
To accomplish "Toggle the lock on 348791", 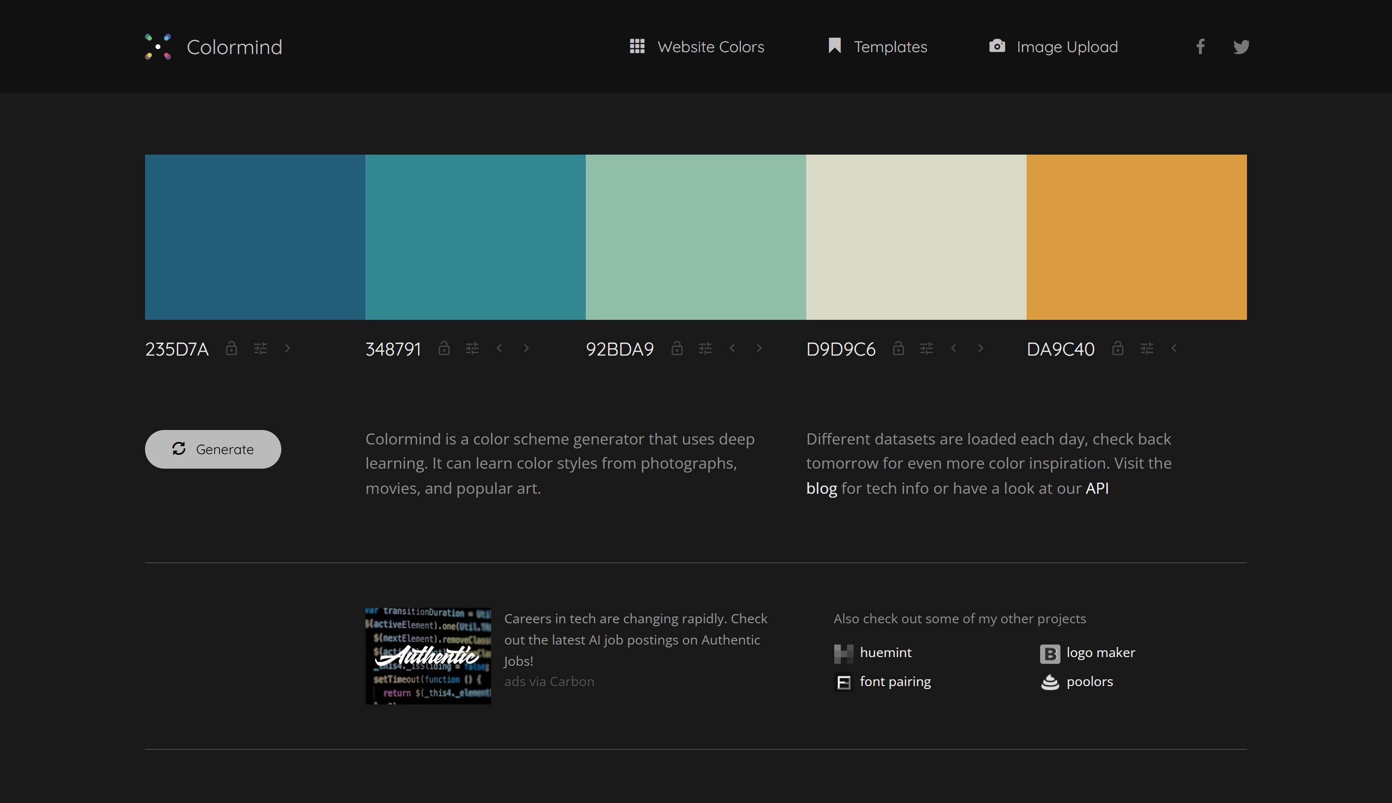I will pos(444,348).
